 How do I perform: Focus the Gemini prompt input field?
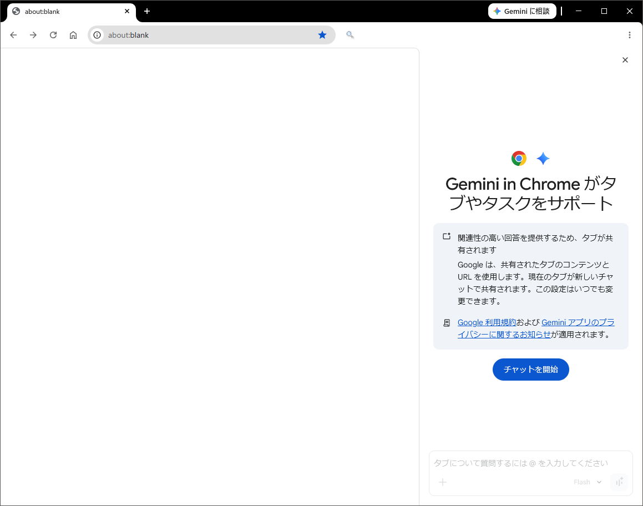coord(521,463)
